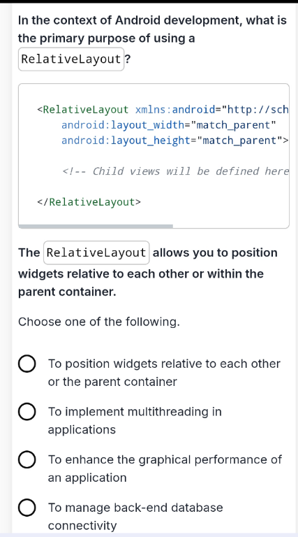
Task: Click the android:layout_width attribute line
Action: [x=168, y=125]
